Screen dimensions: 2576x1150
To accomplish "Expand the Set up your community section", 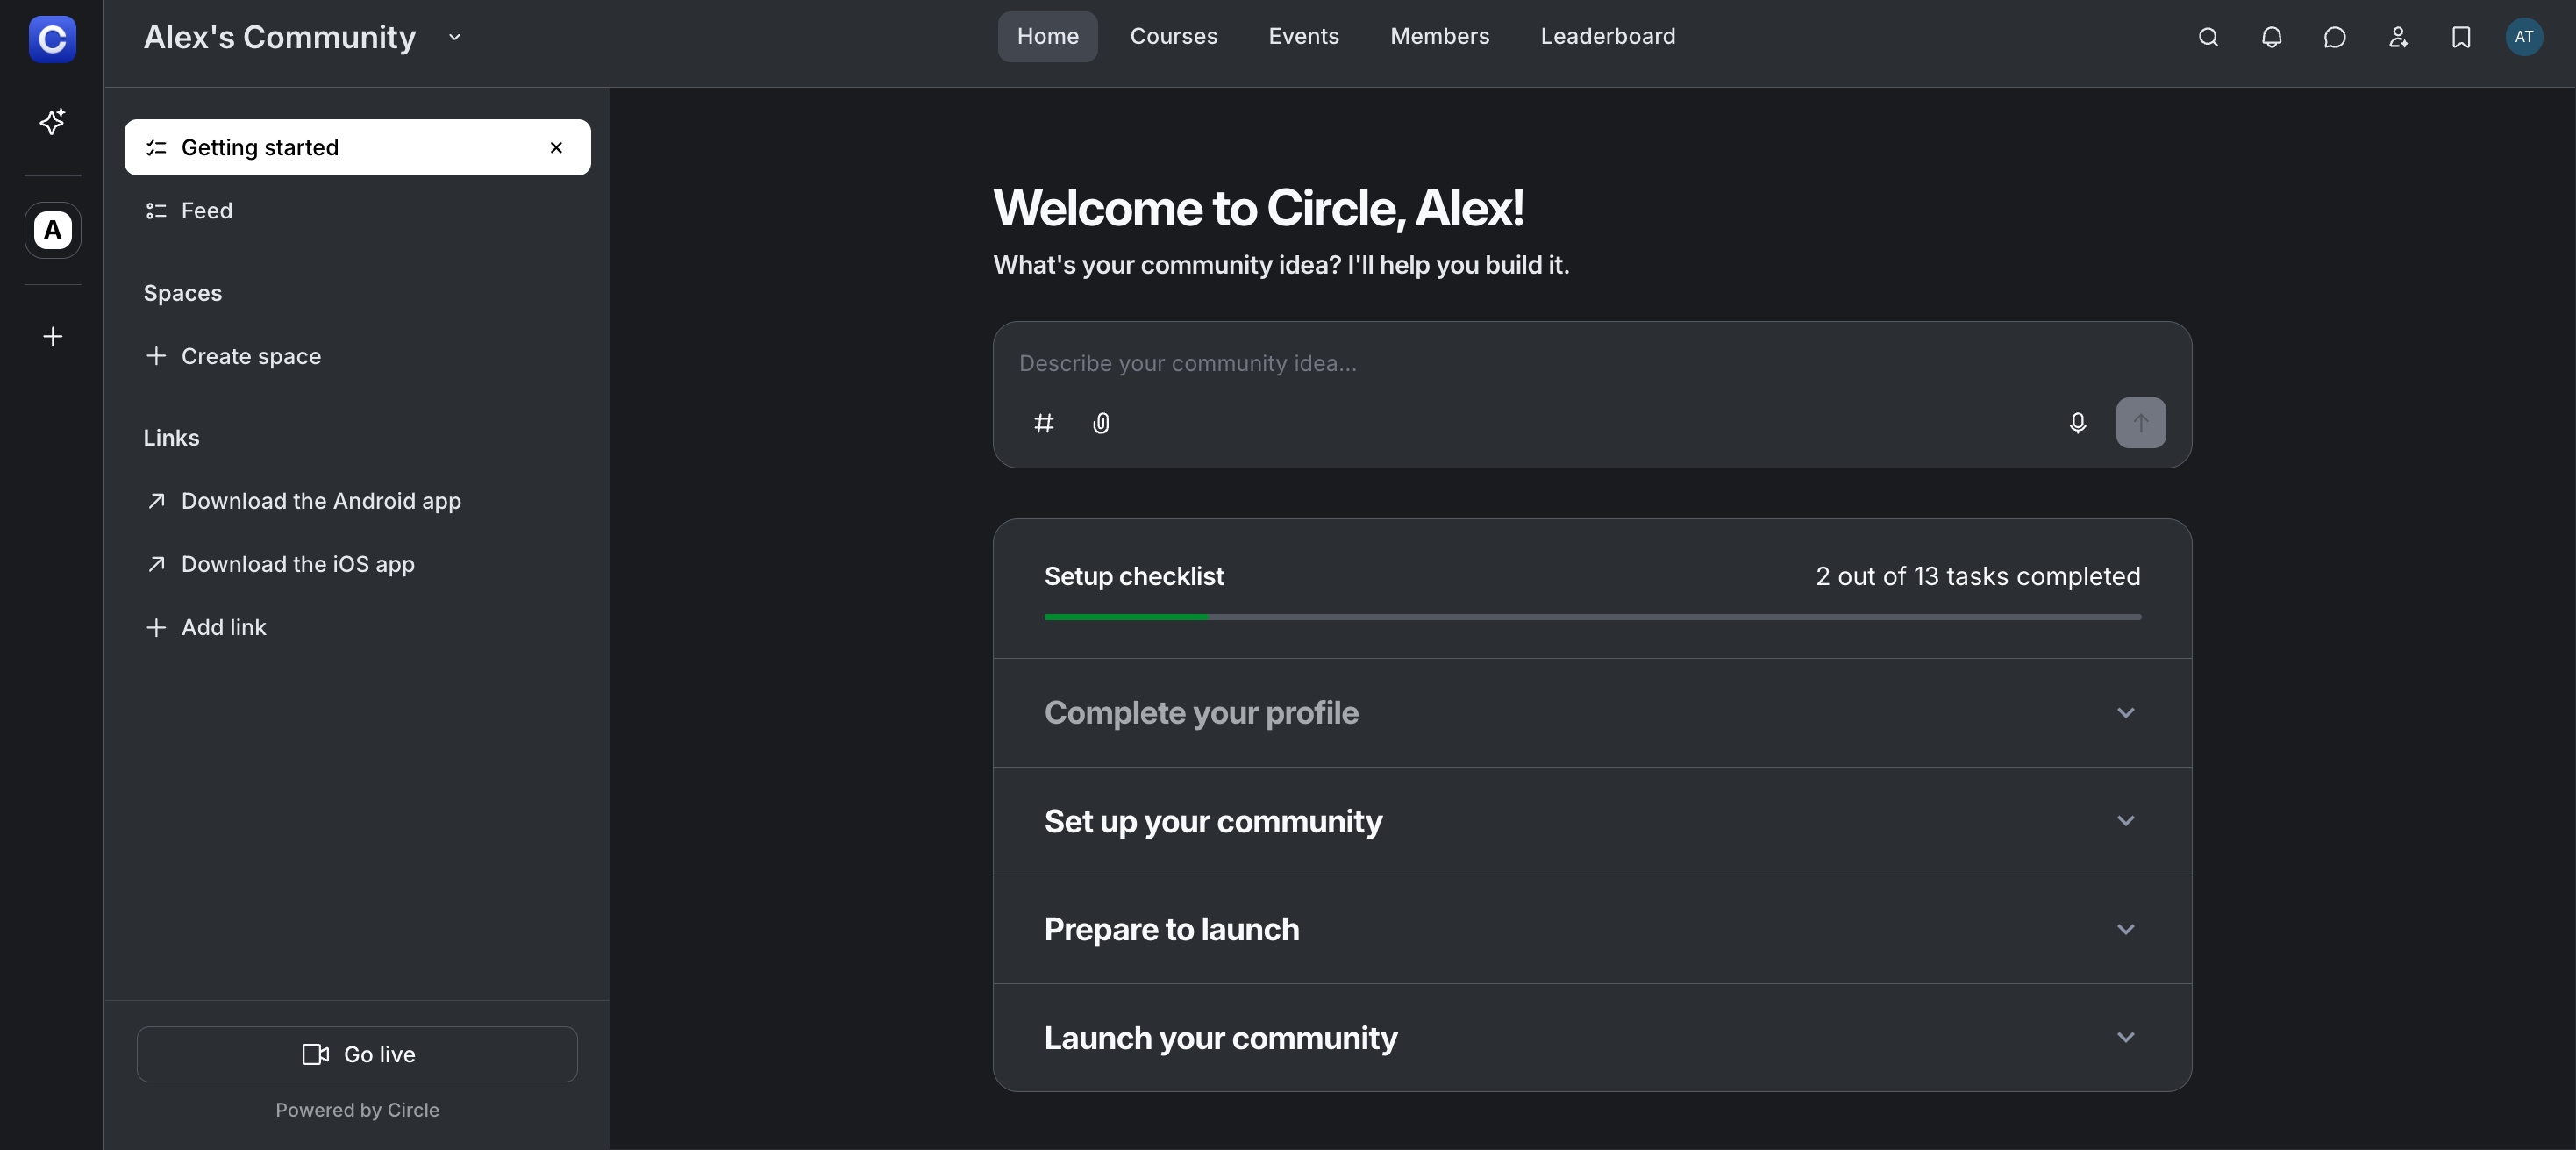I will (x=1592, y=821).
